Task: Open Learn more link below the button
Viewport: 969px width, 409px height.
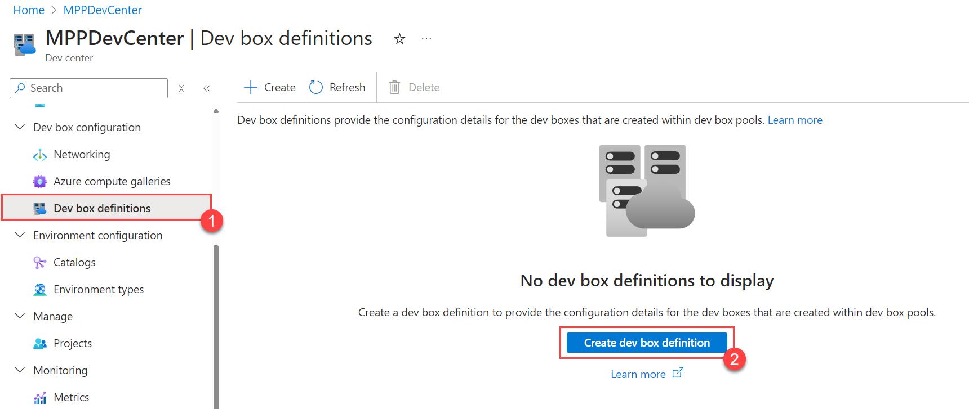Action: pos(638,374)
